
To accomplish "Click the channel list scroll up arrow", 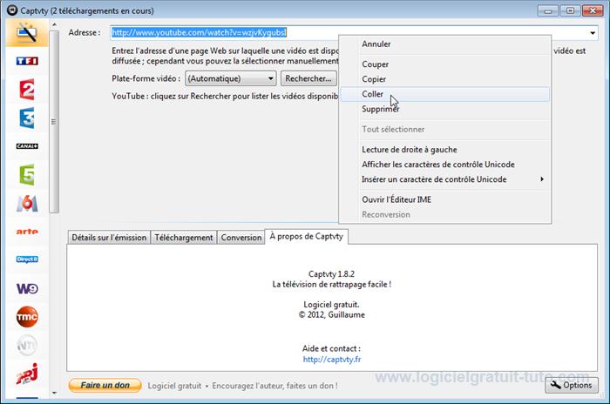I will [x=54, y=25].
